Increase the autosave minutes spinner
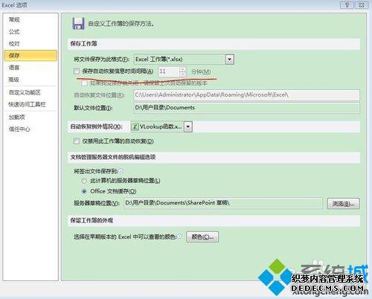The height and width of the screenshot is (299, 372). (x=183, y=69)
